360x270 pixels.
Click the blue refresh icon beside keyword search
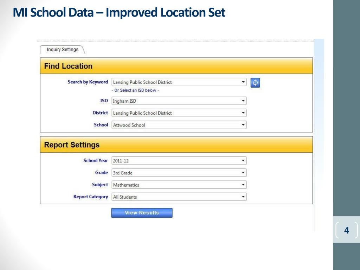255,83
